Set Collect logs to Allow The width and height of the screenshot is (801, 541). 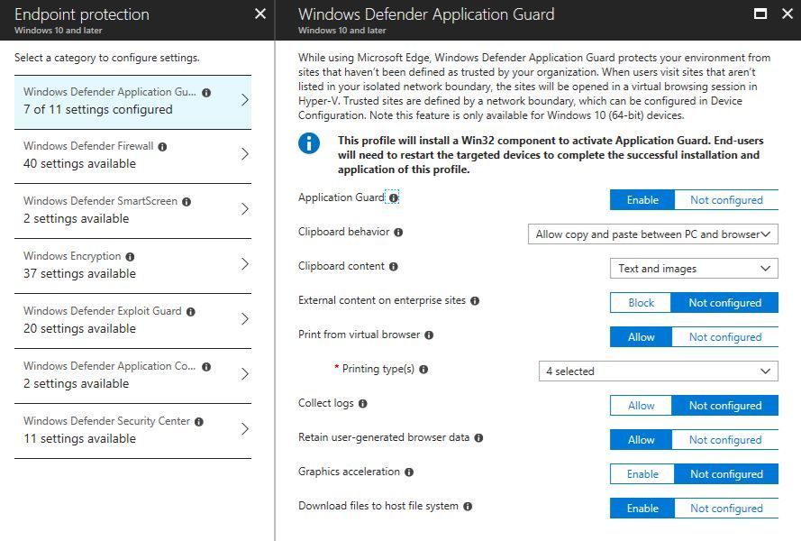click(x=641, y=406)
